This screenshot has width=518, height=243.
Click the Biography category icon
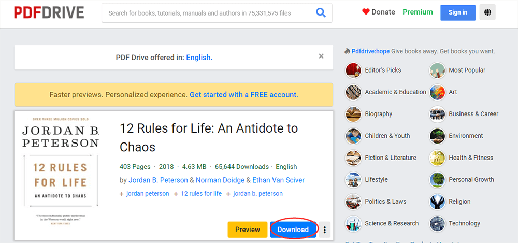tap(353, 114)
